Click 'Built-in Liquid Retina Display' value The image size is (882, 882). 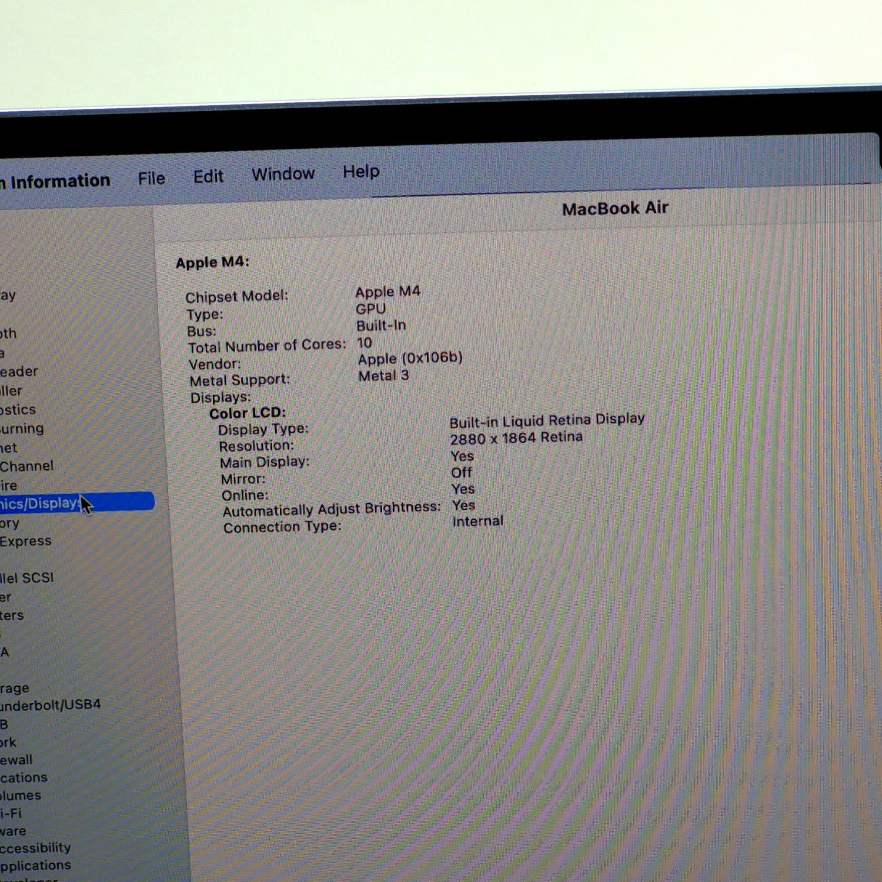pyautogui.click(x=547, y=420)
